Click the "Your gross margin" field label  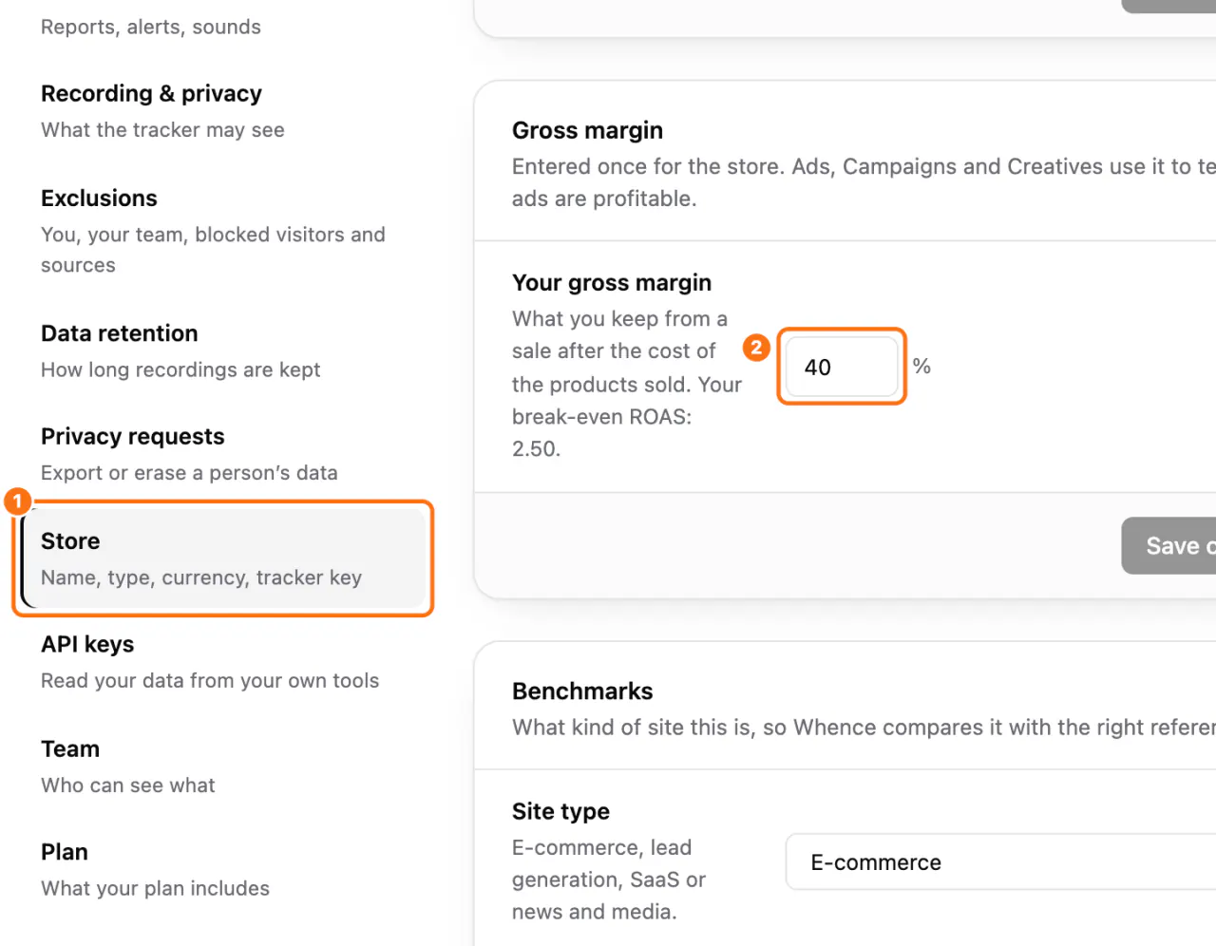click(612, 282)
